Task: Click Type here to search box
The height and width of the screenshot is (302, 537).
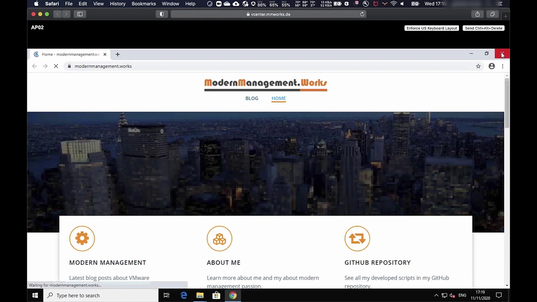Action: (101, 295)
